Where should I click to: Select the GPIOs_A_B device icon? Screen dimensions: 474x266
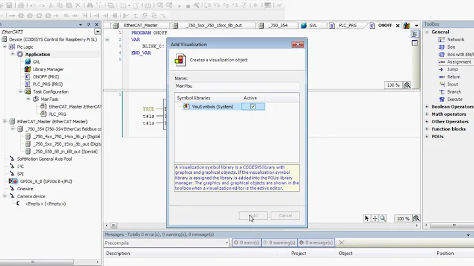13,181
